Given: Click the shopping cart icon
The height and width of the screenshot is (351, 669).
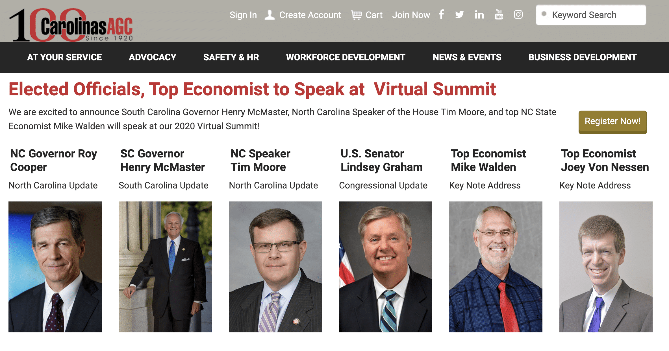Looking at the screenshot, I should click(356, 15).
